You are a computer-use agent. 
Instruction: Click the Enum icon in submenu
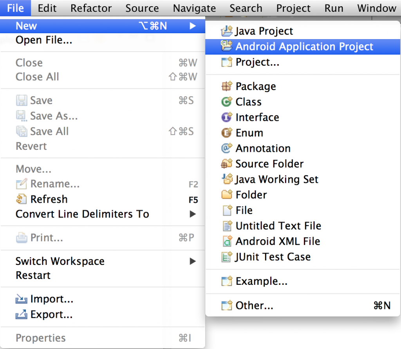click(227, 133)
